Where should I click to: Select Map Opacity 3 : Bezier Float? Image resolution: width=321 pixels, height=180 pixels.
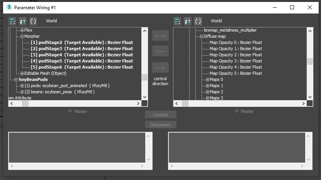click(x=235, y=61)
